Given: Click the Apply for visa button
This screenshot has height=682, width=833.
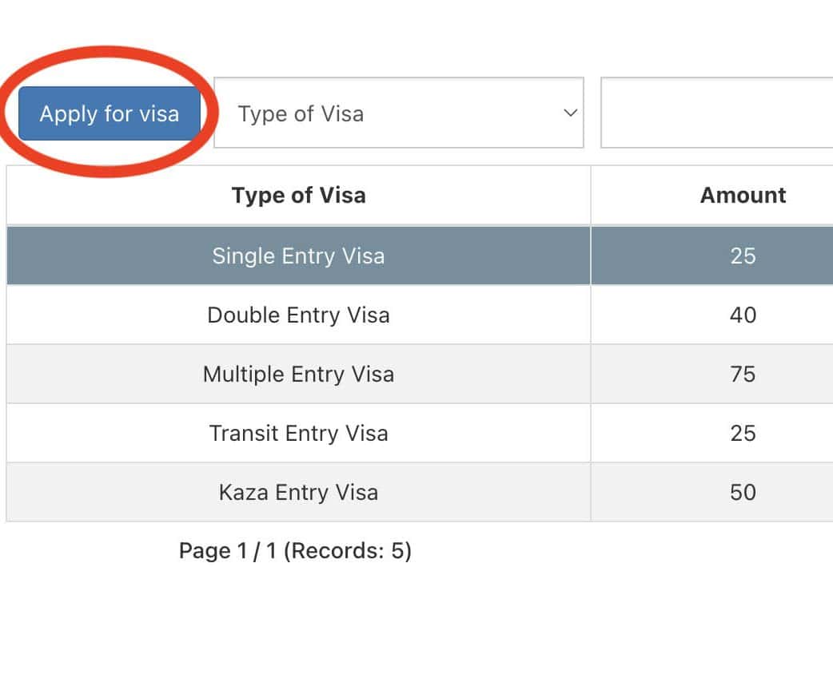Looking at the screenshot, I should 110,113.
